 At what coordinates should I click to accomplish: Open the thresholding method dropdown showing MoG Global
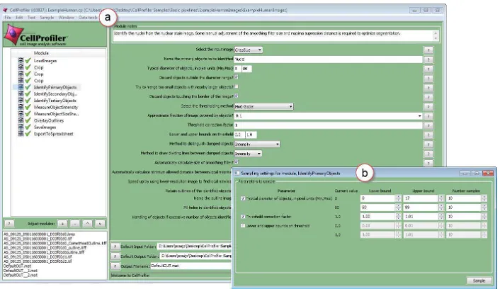click(x=263, y=106)
